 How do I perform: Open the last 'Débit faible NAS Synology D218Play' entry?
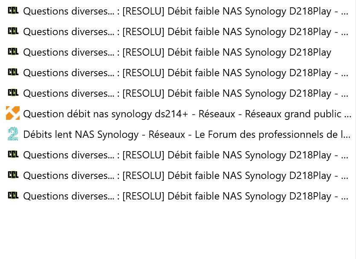pos(186,196)
